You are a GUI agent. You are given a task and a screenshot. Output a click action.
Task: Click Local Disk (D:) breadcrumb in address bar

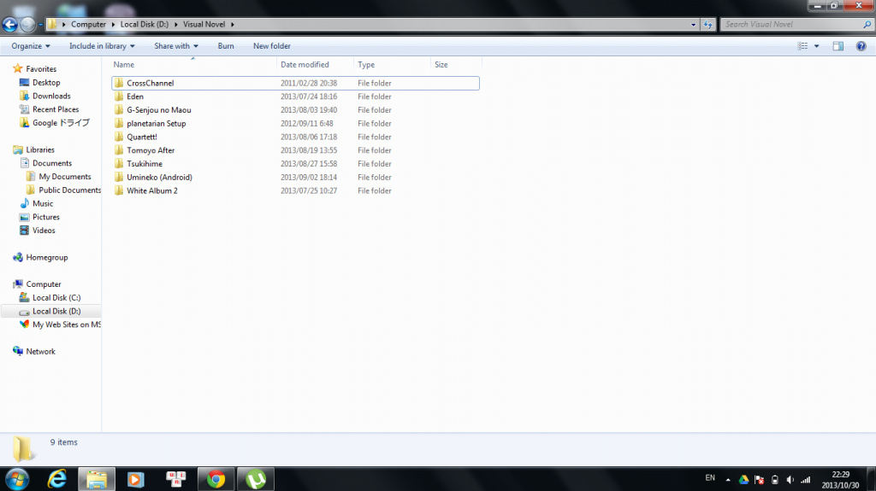pyautogui.click(x=144, y=25)
